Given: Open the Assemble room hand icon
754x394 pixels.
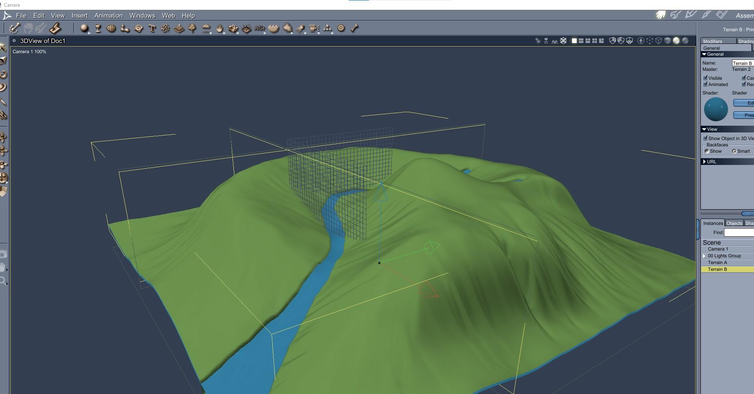Looking at the screenshot, I should click(661, 15).
